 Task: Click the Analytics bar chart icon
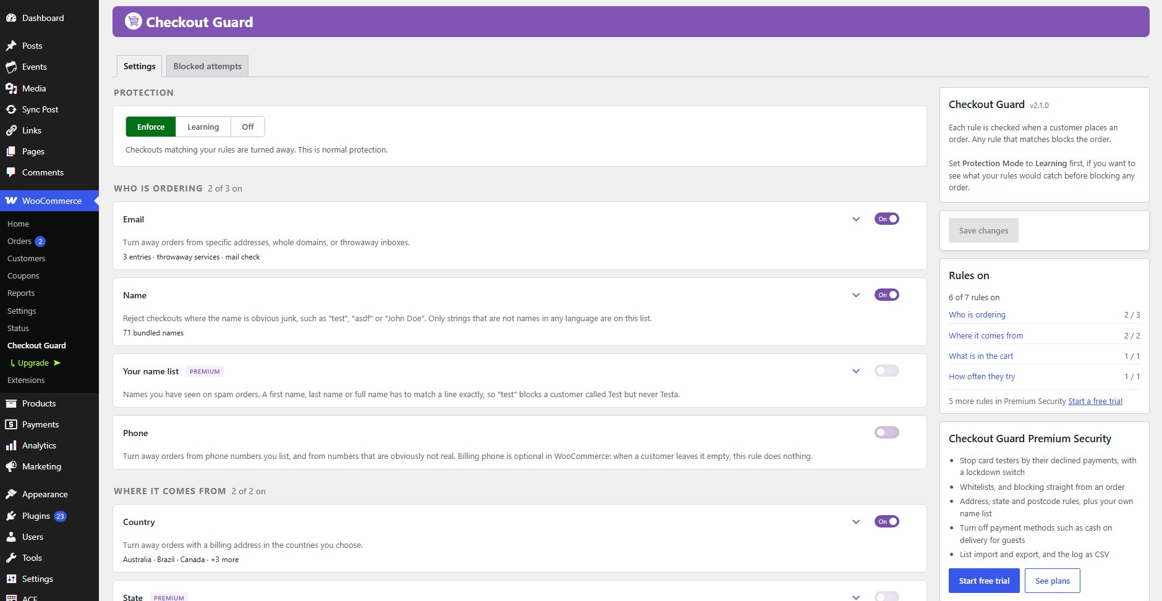tap(11, 445)
